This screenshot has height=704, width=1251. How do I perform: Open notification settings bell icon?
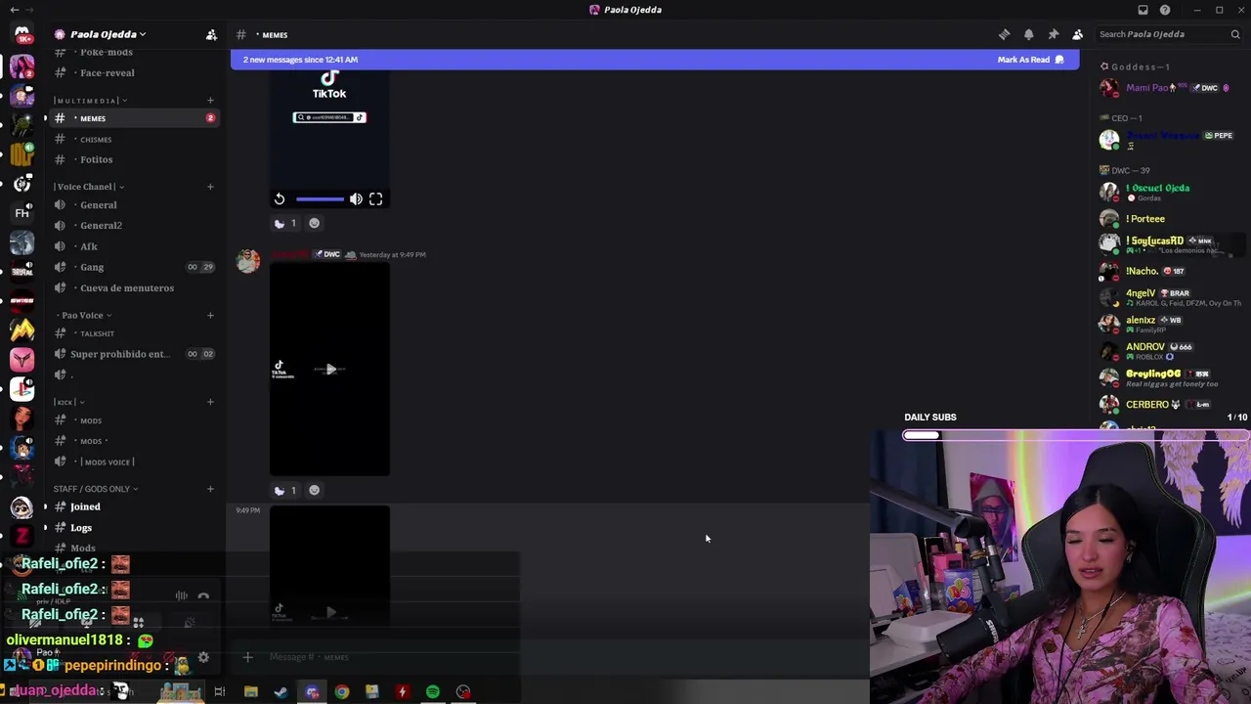coord(1028,35)
